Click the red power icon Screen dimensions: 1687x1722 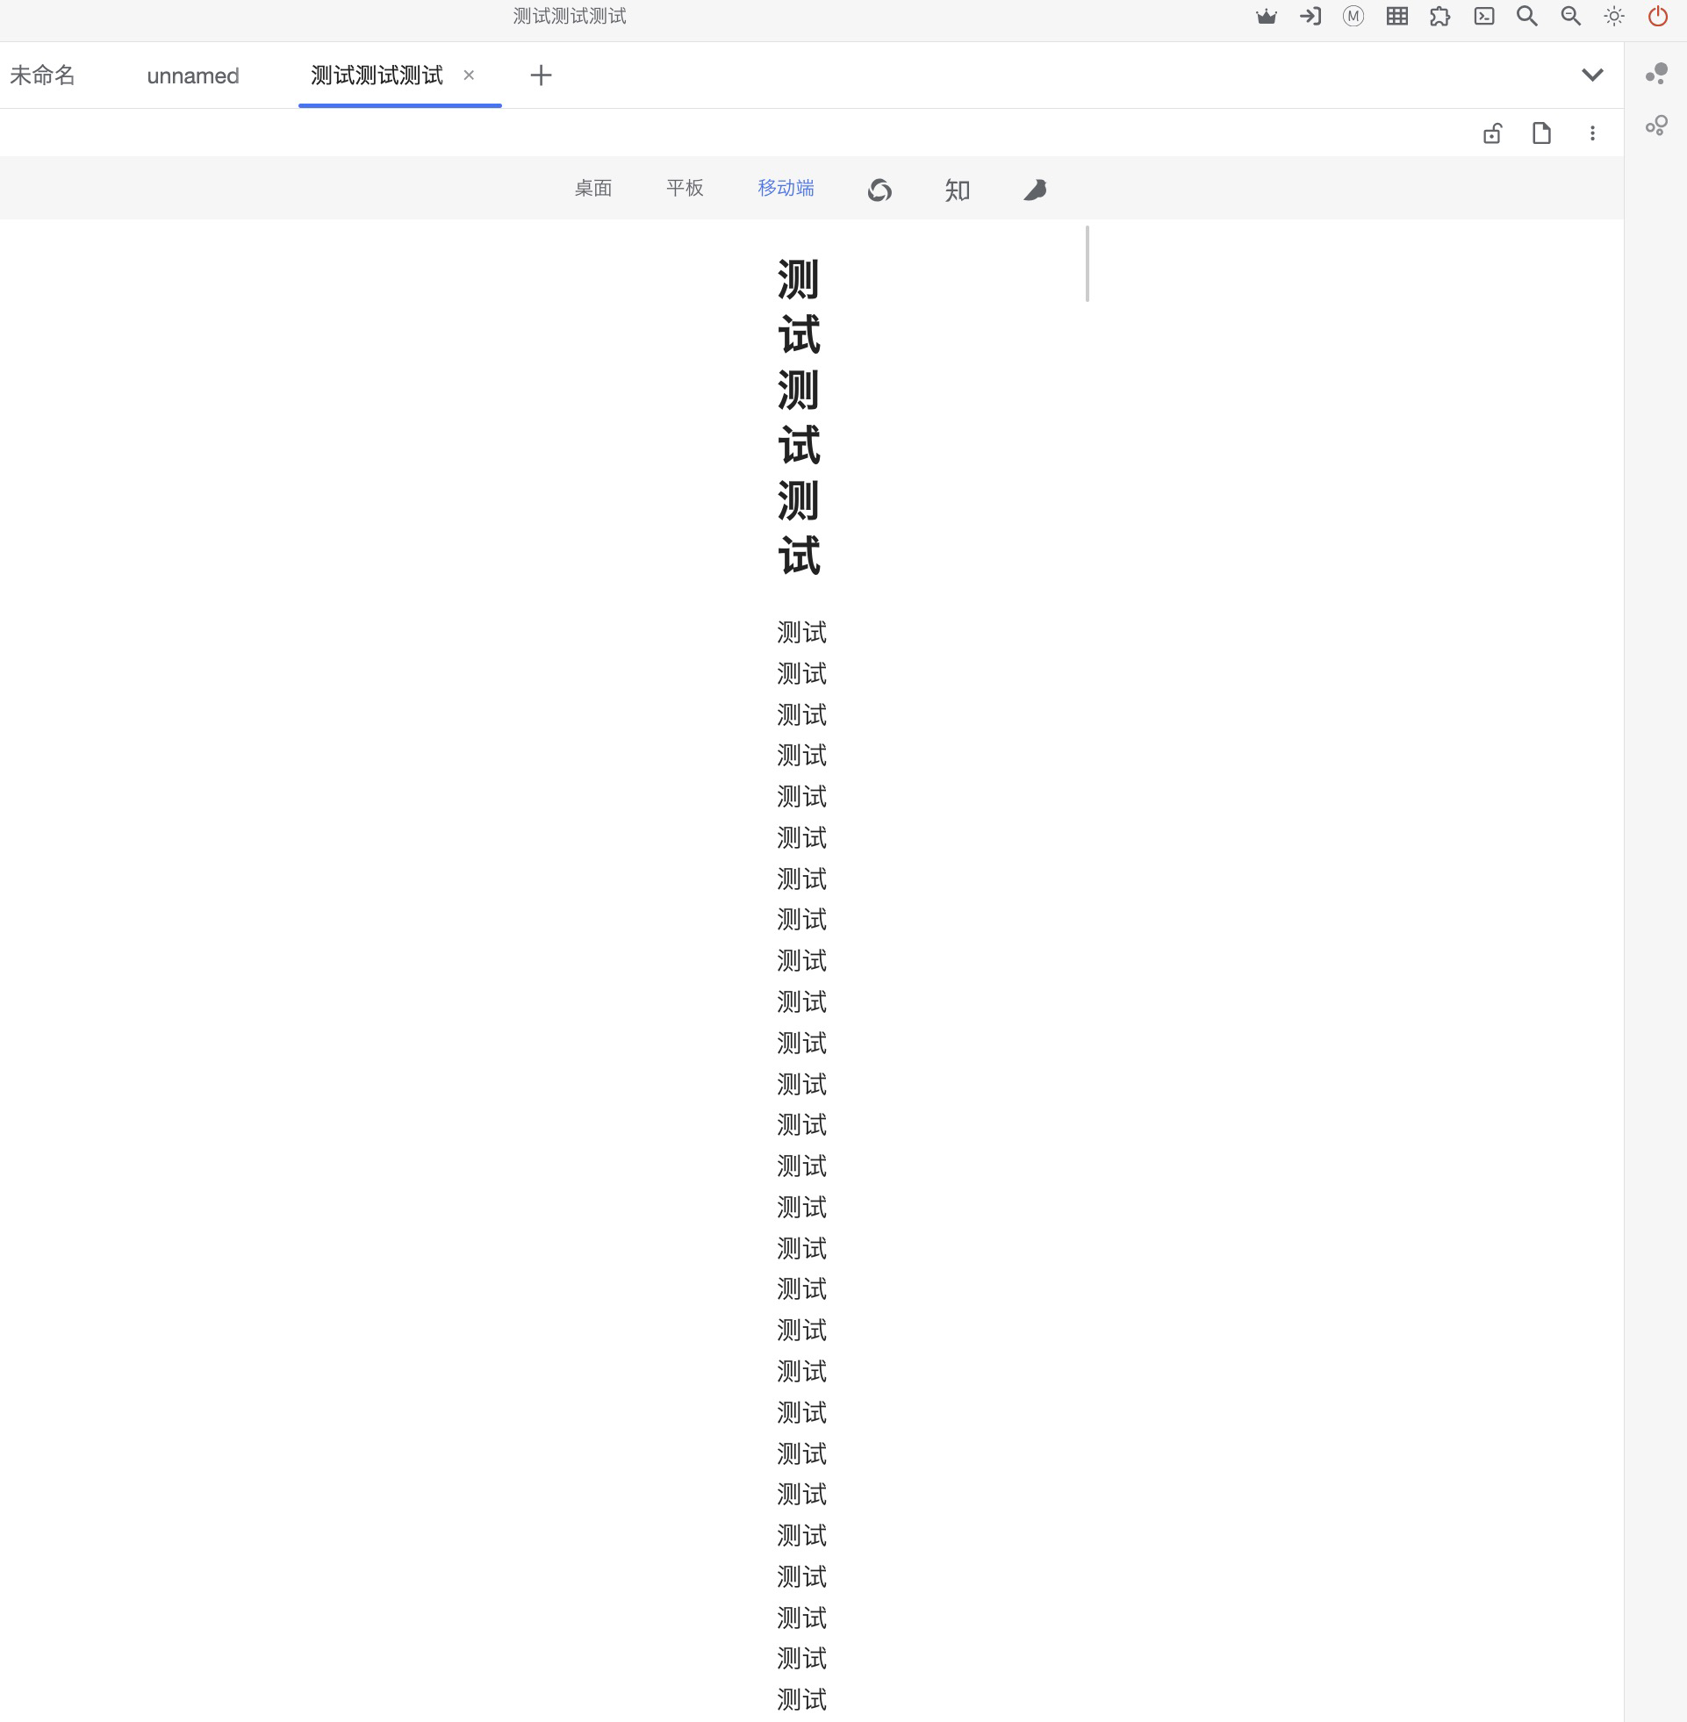pos(1657,17)
